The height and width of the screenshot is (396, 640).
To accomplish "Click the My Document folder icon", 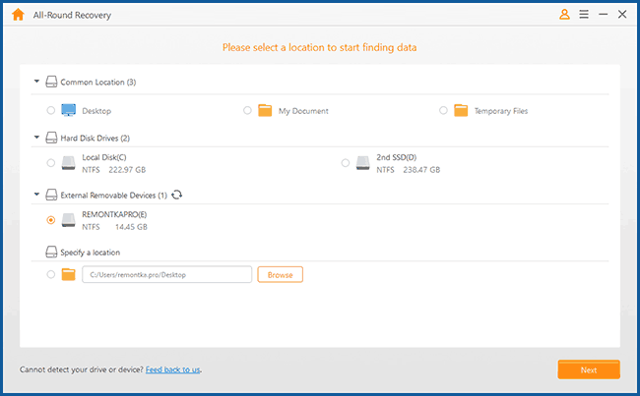I will (x=264, y=111).
